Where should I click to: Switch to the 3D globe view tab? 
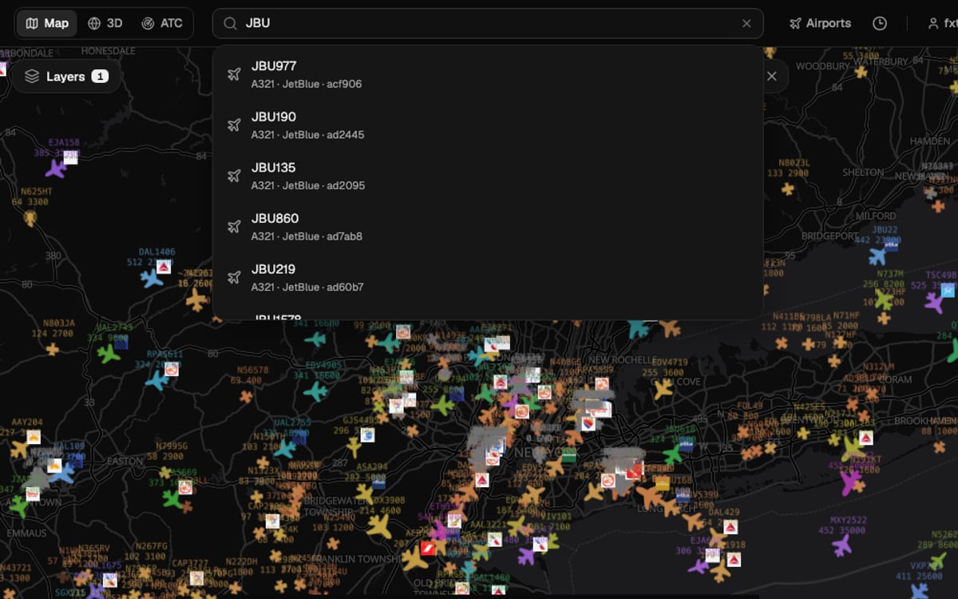click(x=105, y=23)
